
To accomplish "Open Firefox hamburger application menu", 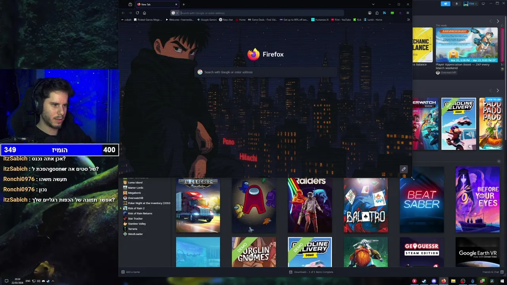I will 408,13.
